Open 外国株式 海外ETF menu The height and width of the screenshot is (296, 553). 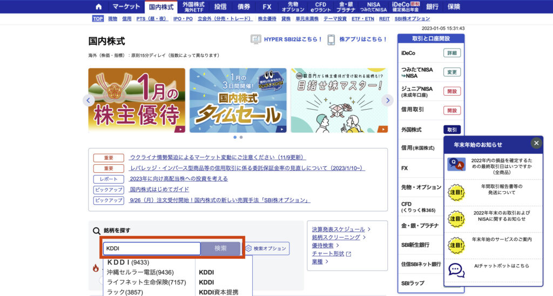point(194,6)
